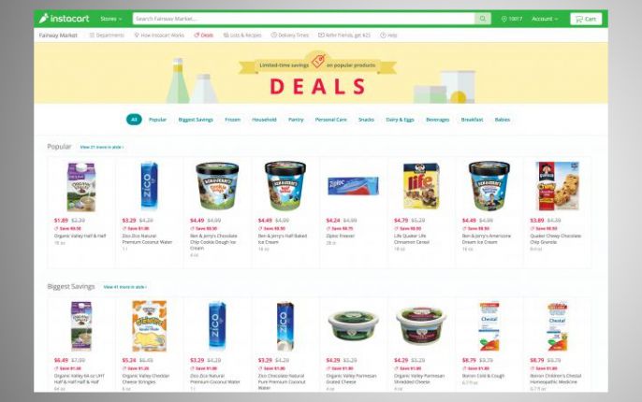
Task: Open the Departments menu
Action: tap(107, 36)
